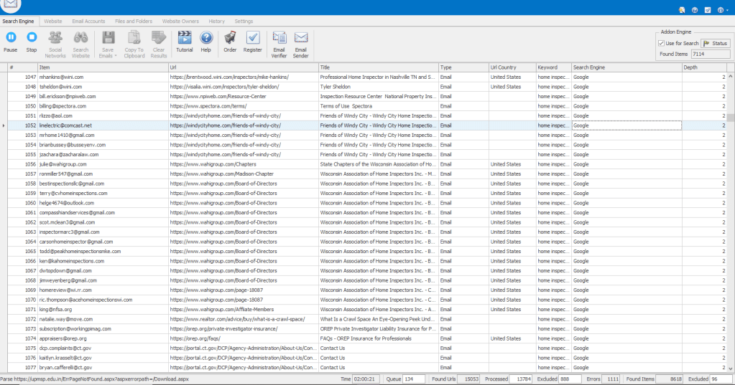Open the Website Owners tab

coord(180,22)
